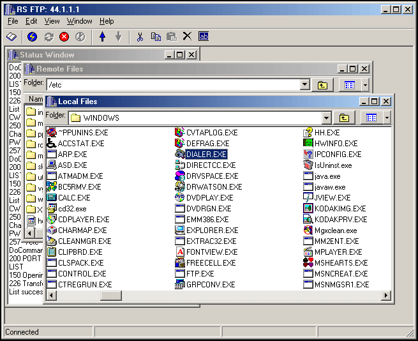Select the CALC.EXE calculator icon
This screenshot has width=418, height=341.
pos(52,198)
